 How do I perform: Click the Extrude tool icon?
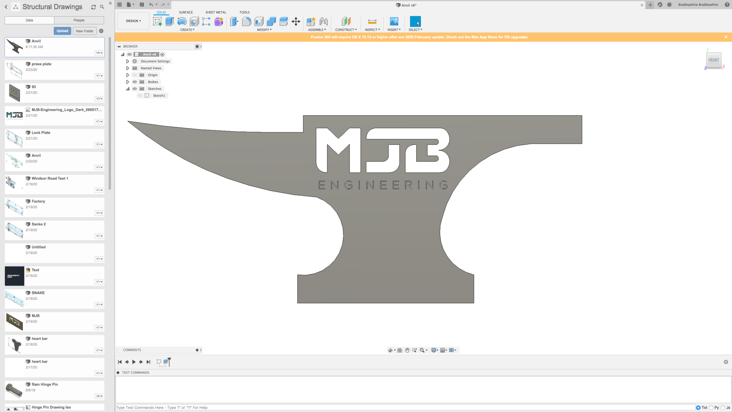(x=169, y=22)
